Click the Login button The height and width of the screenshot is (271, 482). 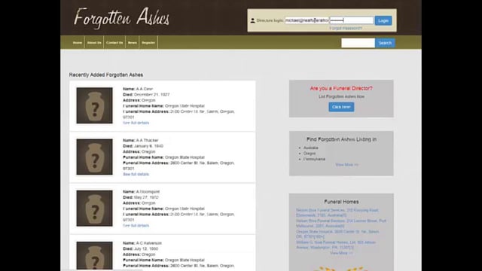(x=383, y=20)
